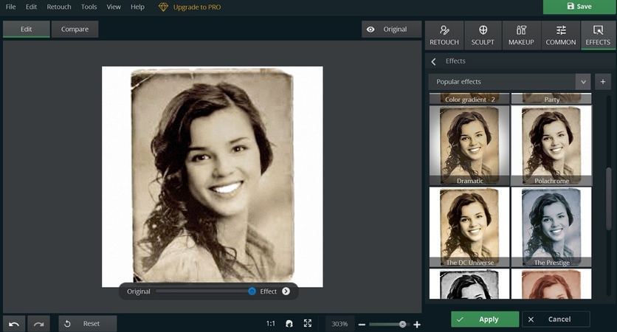Toggle Original preview eye button
The width and height of the screenshot is (617, 332).
[x=391, y=29]
